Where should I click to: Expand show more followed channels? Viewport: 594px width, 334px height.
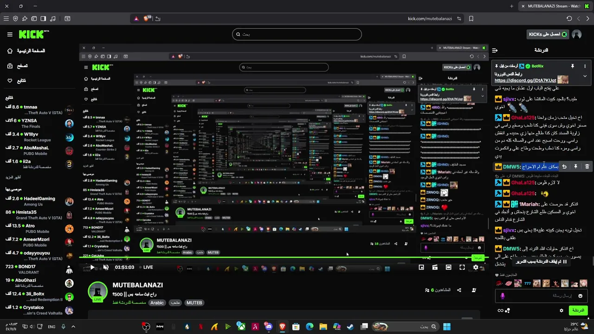13,177
